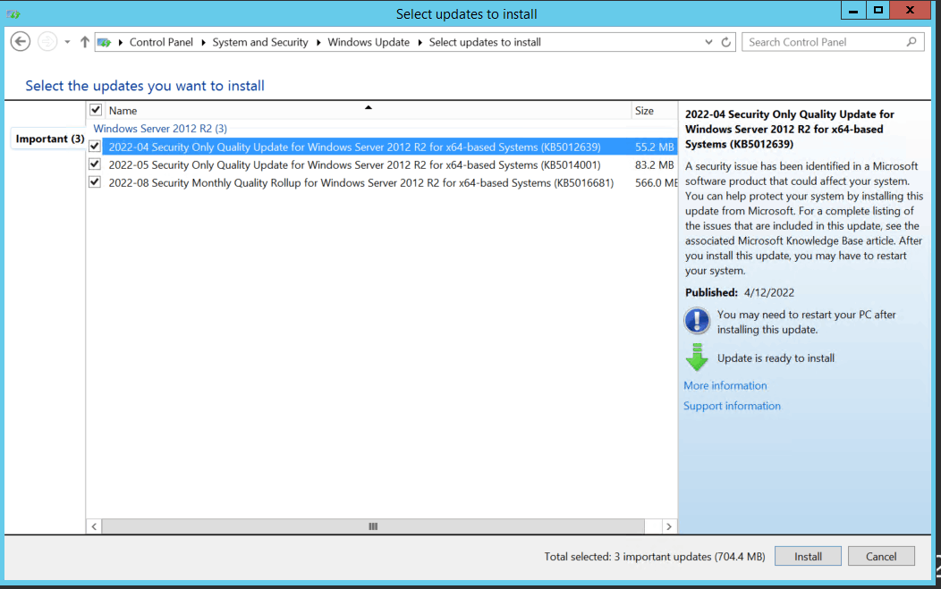The image size is (941, 589).
Task: Click the 83.2 MB size cell
Action: pyautogui.click(x=654, y=165)
